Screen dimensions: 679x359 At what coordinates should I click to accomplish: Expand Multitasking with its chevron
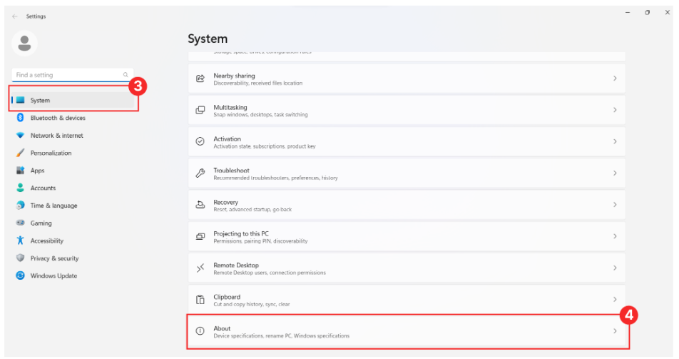[x=615, y=110]
